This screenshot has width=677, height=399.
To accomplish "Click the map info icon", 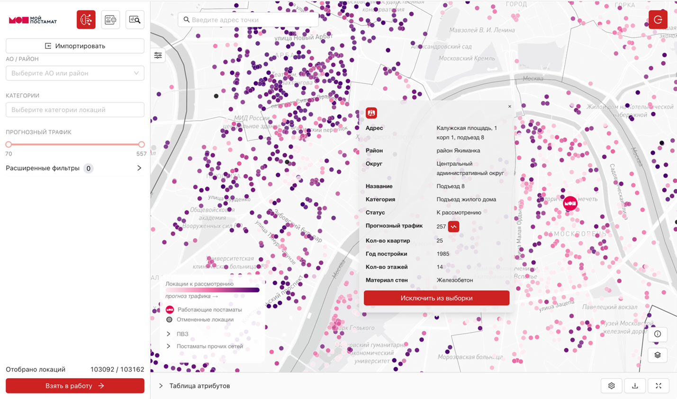I will (x=658, y=334).
